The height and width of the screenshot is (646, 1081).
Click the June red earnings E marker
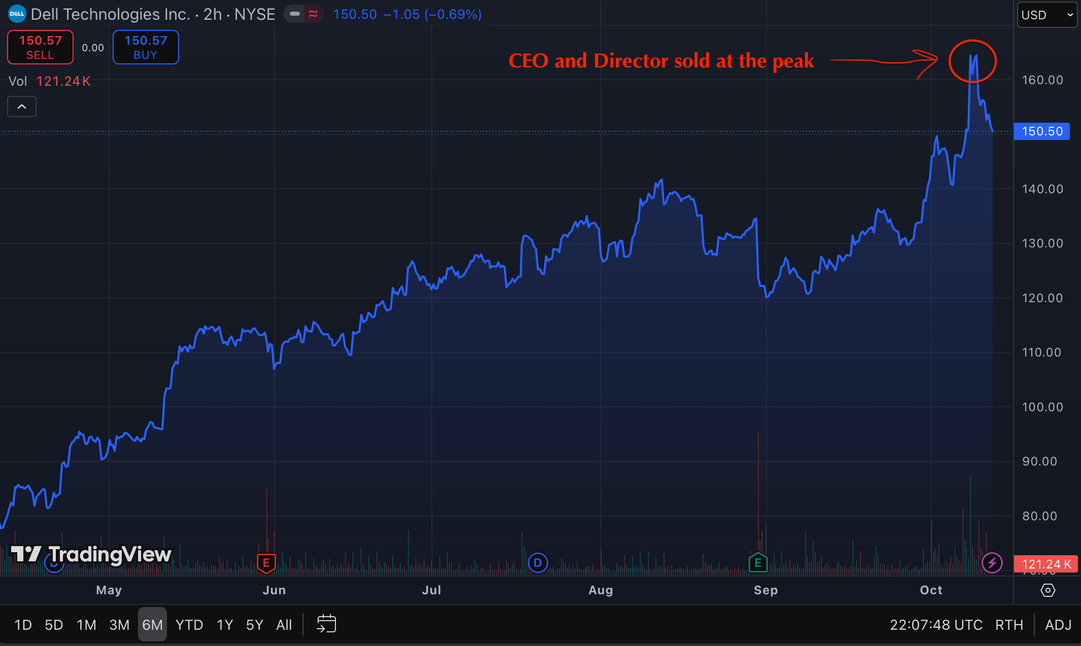point(266,563)
